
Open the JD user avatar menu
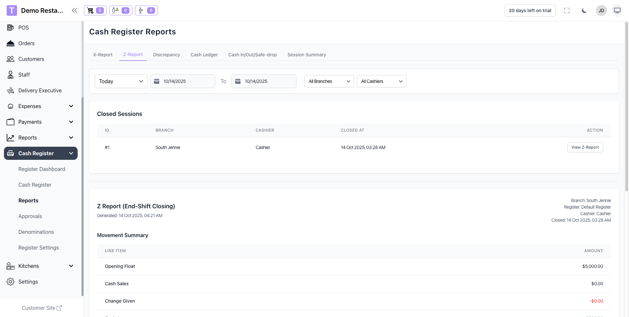pyautogui.click(x=601, y=10)
